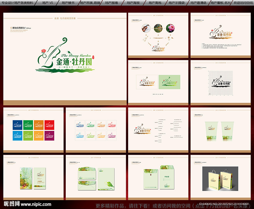The image size is (254, 209).
Task: Click the orange logo on white tile, bottom row
Action: 101,135
